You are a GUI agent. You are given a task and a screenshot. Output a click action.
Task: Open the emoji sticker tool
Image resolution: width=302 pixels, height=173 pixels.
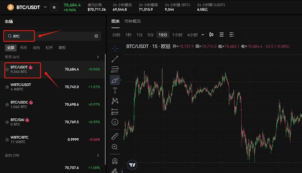click(115, 122)
